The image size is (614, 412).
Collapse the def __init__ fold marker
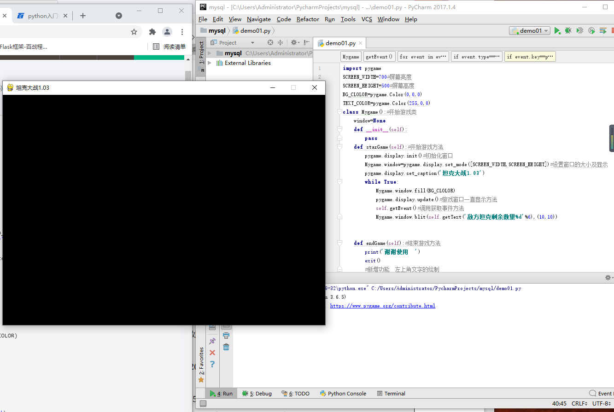point(339,129)
